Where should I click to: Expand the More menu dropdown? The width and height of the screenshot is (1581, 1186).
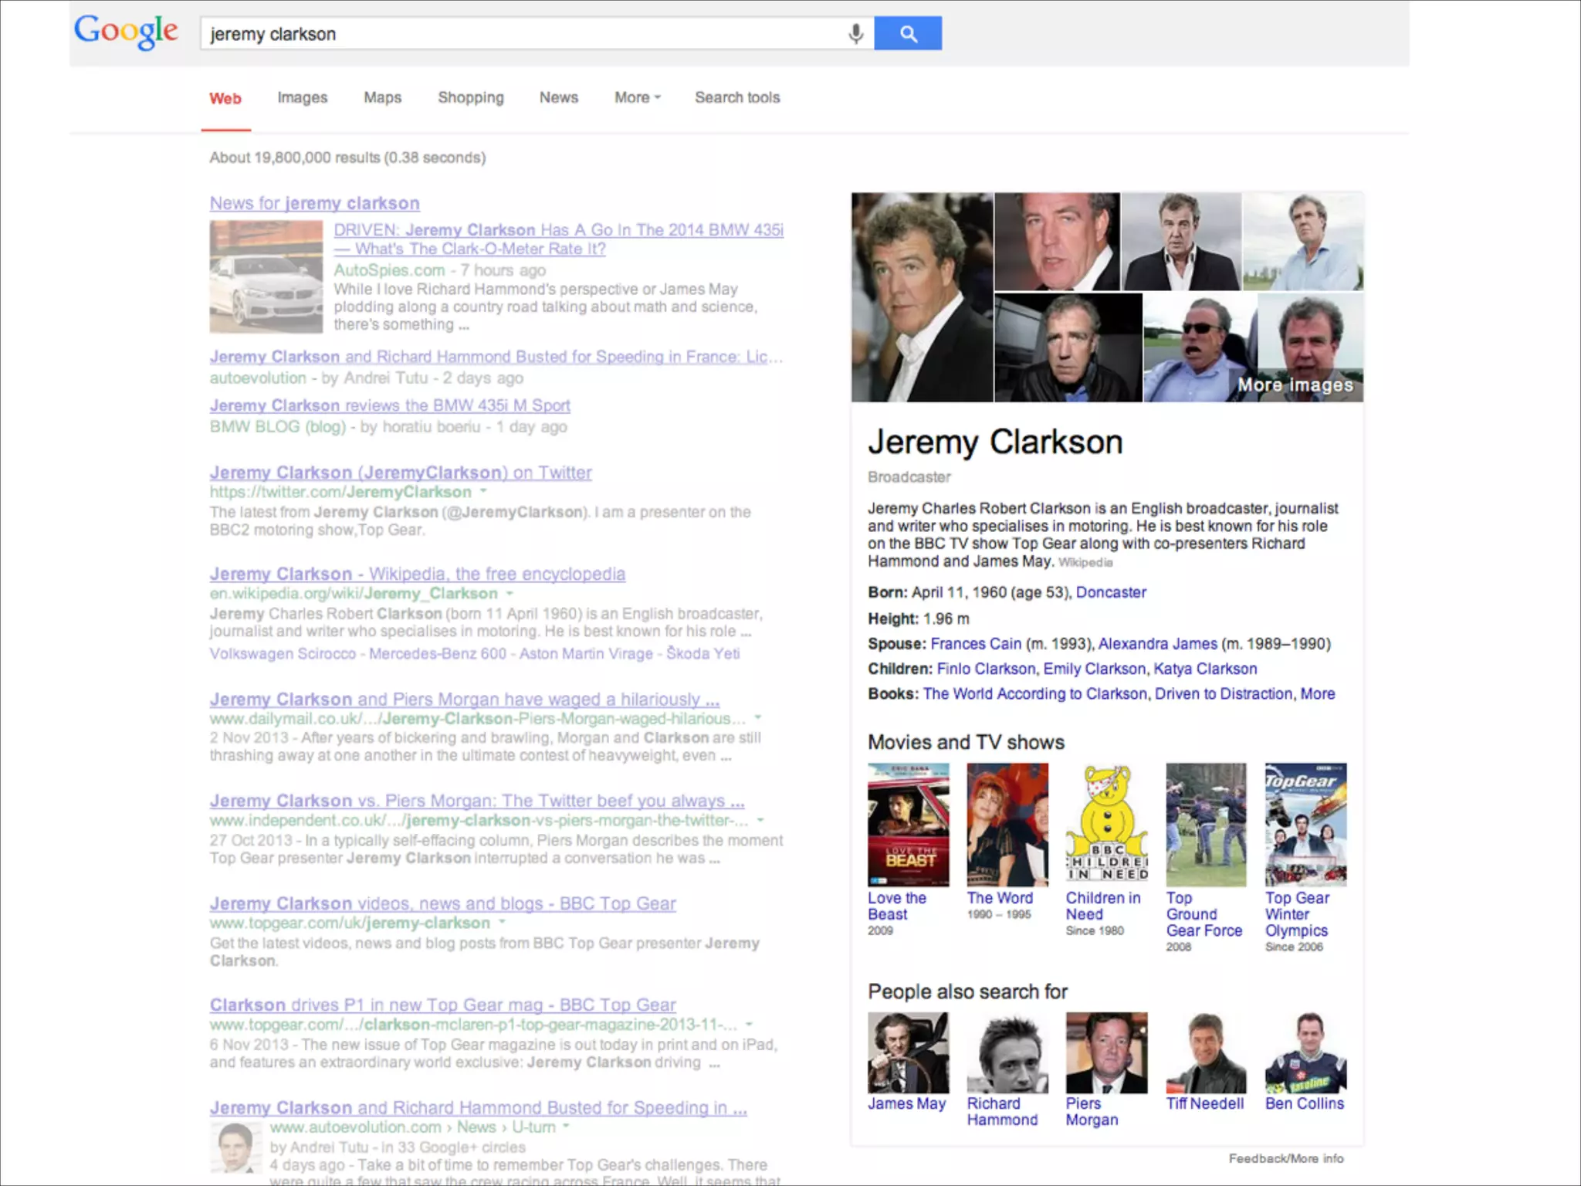(x=638, y=98)
